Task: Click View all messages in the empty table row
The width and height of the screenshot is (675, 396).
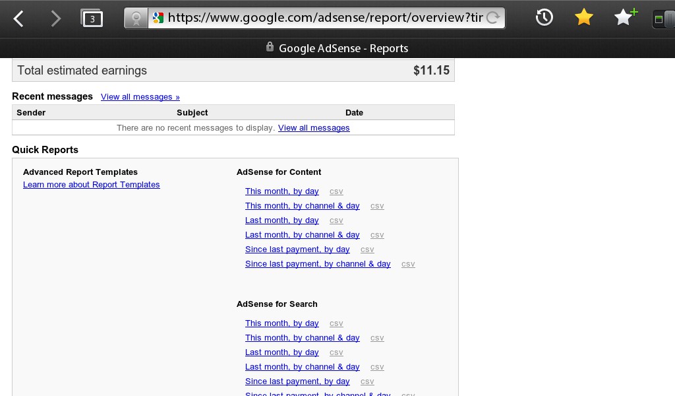Action: [314, 128]
